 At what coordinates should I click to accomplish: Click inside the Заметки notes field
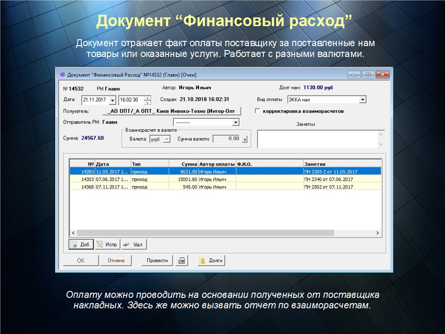[x=317, y=139]
